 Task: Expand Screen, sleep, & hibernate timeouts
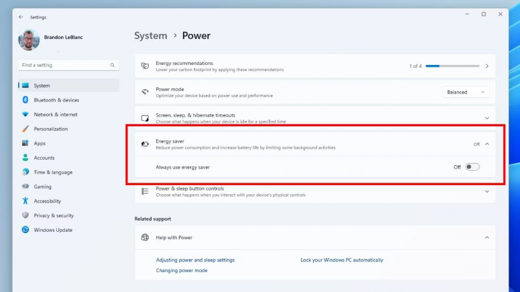[487, 118]
